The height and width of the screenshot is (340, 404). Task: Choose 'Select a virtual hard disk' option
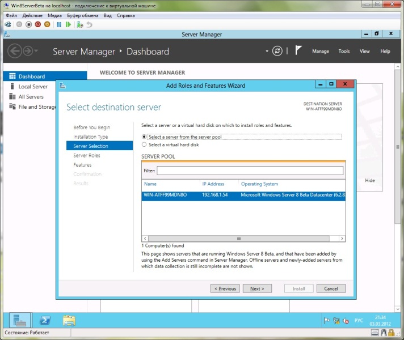144,144
